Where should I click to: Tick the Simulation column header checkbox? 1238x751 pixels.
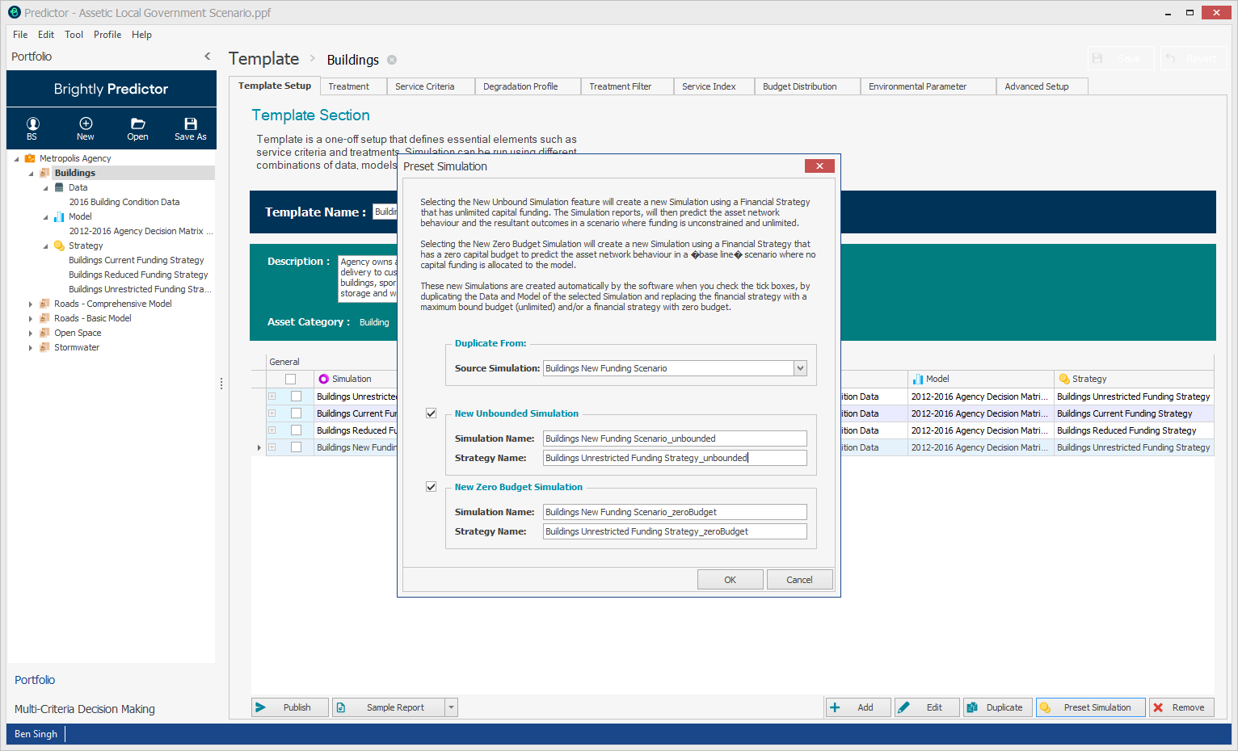[x=291, y=379]
